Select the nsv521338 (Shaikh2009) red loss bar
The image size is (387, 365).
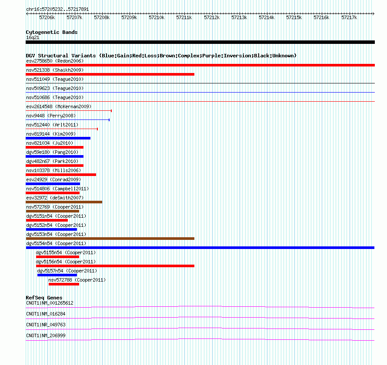pos(110,74)
